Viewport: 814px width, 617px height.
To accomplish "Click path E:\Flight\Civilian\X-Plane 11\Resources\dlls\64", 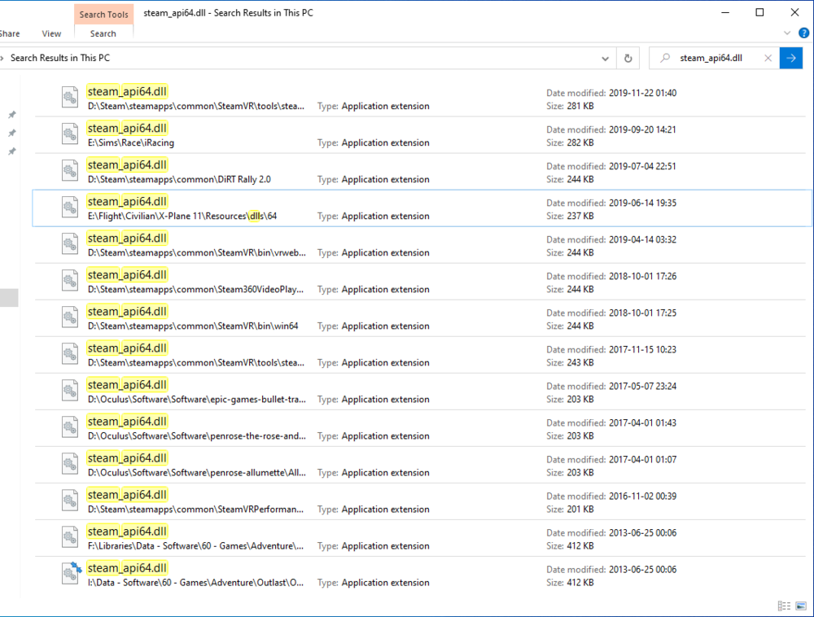I will (x=182, y=216).
